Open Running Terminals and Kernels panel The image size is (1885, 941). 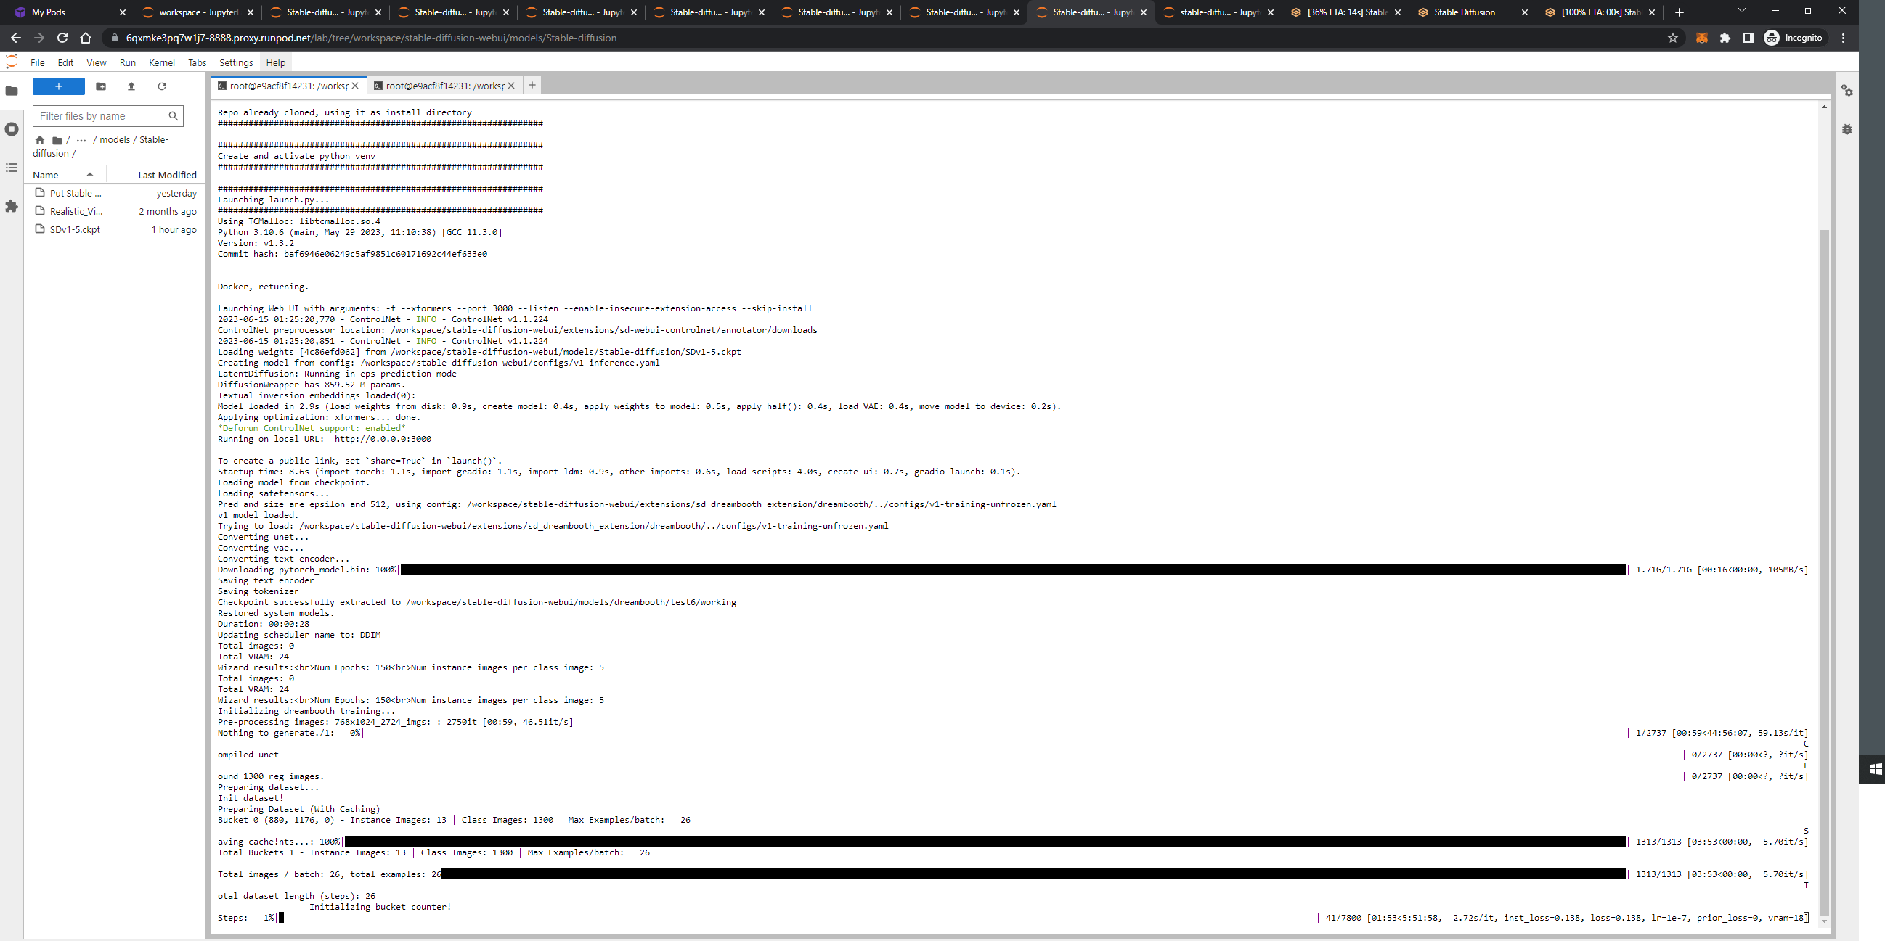pos(12,129)
